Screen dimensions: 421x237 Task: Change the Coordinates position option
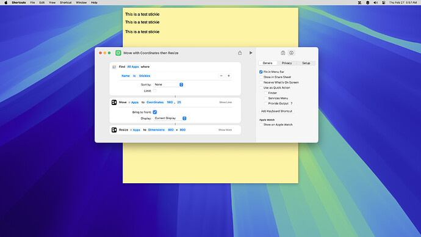point(155,103)
